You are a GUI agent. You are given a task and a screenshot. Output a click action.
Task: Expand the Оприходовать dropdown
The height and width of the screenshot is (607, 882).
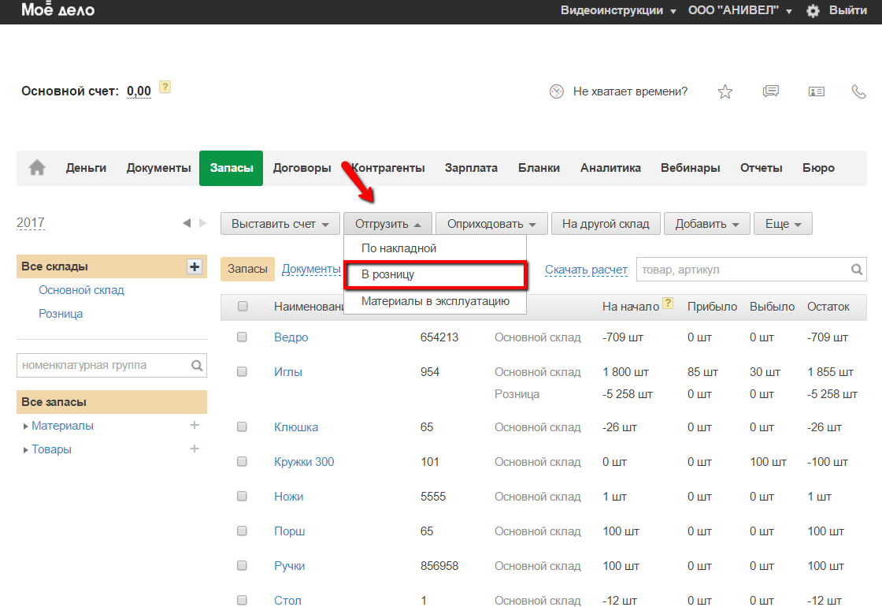(x=492, y=224)
